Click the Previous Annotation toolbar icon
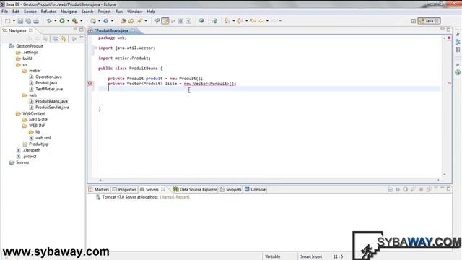Viewport: 462px width, 260px height. [240, 21]
